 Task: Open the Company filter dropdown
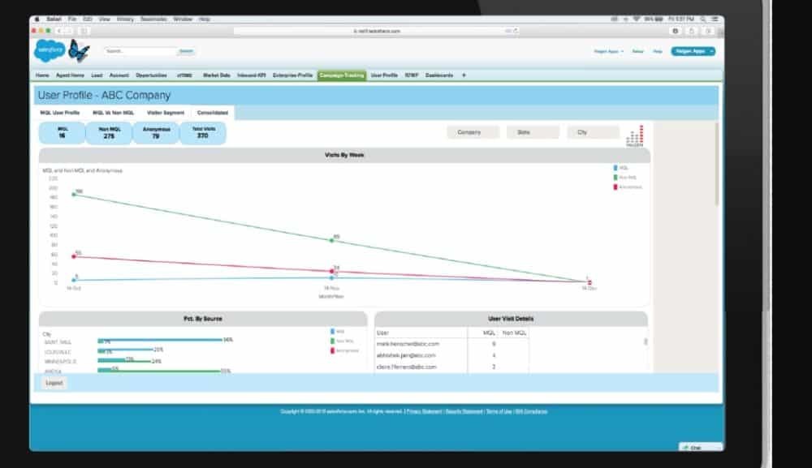(473, 132)
